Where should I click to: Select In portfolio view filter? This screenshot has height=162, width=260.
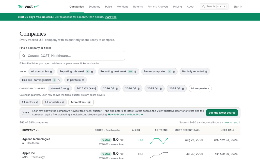(75, 80)
